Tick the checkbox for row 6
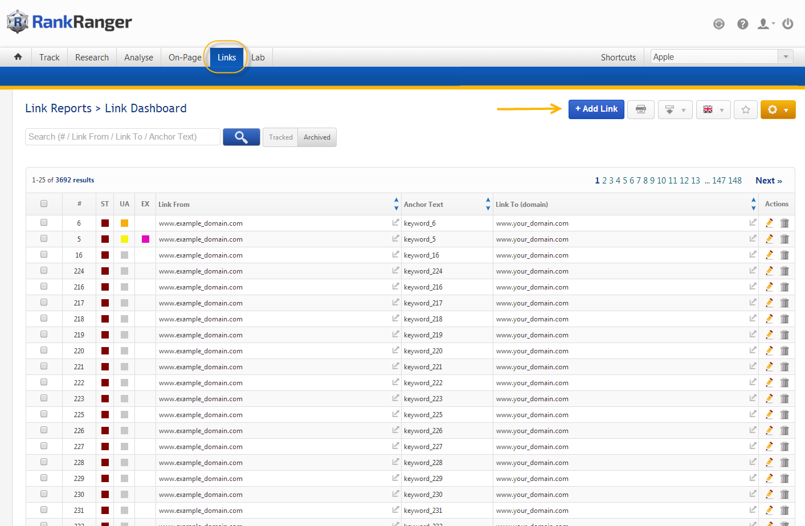Viewport: 805px width, 526px height. 44,223
